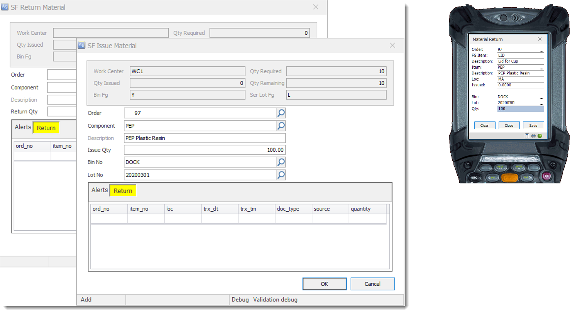Click the calculator icon on handheld status bar
Screen dimensions: 570x313
click(527, 136)
